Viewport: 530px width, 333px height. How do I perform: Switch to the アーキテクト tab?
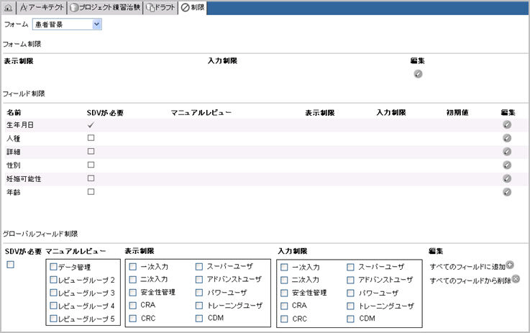coord(42,7)
